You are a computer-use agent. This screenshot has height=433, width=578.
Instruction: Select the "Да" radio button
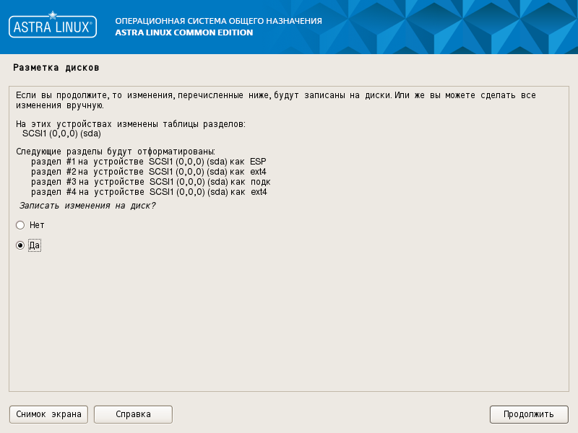point(20,245)
